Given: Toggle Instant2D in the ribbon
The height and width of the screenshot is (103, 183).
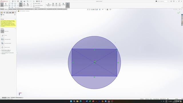Looking at the screenshot, I should (x=63, y=4).
